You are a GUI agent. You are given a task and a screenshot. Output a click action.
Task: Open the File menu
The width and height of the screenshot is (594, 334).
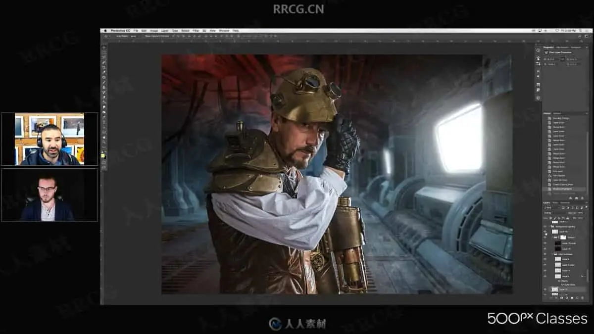pyautogui.click(x=136, y=31)
